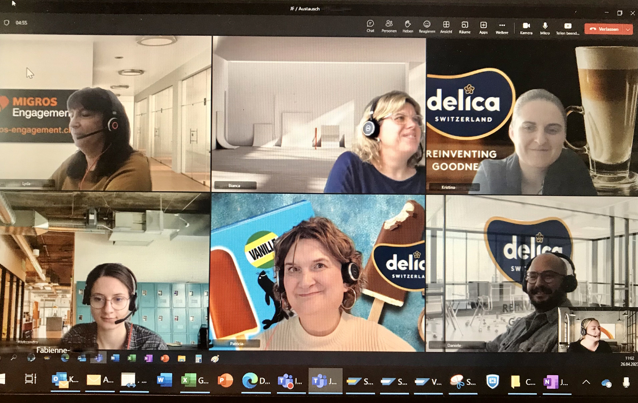Open OneNote in the shared-screen small taskbar
Screen dimensions: 638x403
[x=148, y=358]
